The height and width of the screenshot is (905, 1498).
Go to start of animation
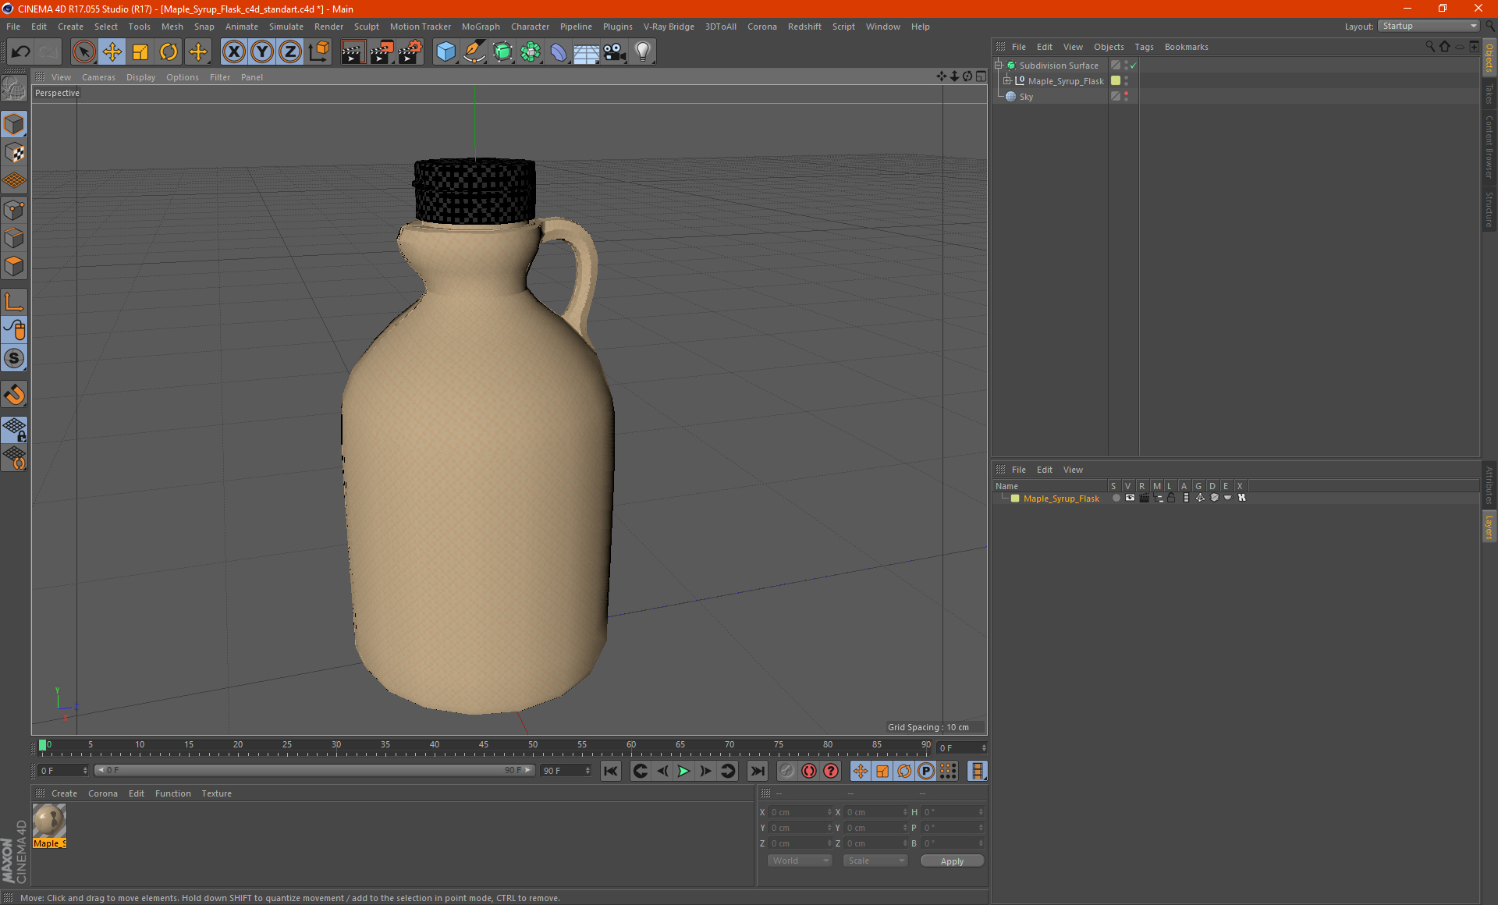(x=611, y=771)
